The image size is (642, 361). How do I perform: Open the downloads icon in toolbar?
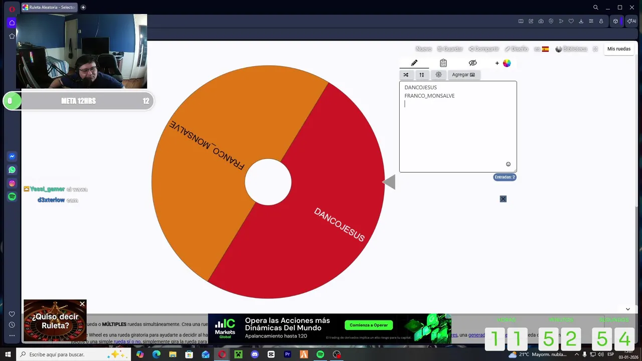pos(581,21)
